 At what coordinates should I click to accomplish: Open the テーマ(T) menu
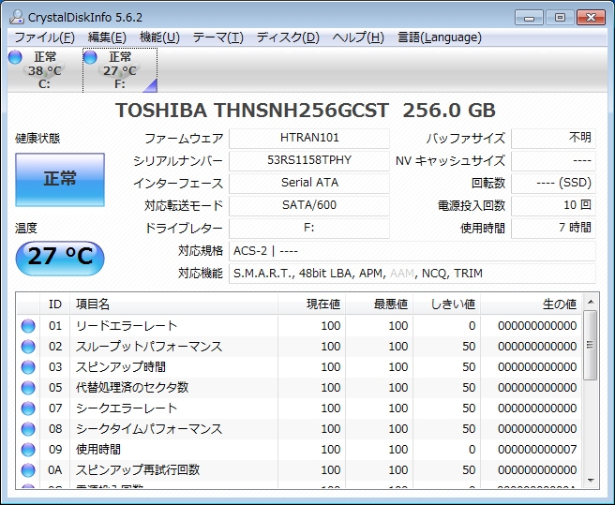(x=217, y=37)
